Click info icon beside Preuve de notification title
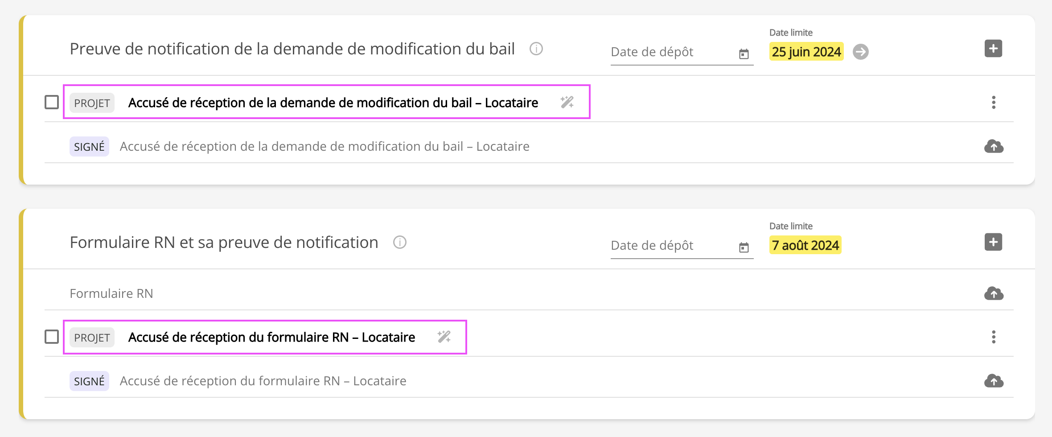This screenshot has height=437, width=1052. click(x=536, y=49)
